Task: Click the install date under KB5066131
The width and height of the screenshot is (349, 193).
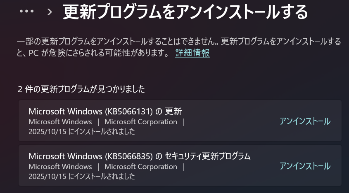Action: [x=82, y=132]
